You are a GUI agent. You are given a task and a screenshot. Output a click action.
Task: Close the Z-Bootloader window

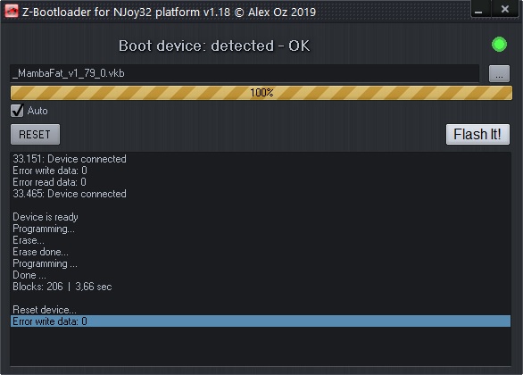[504, 9]
